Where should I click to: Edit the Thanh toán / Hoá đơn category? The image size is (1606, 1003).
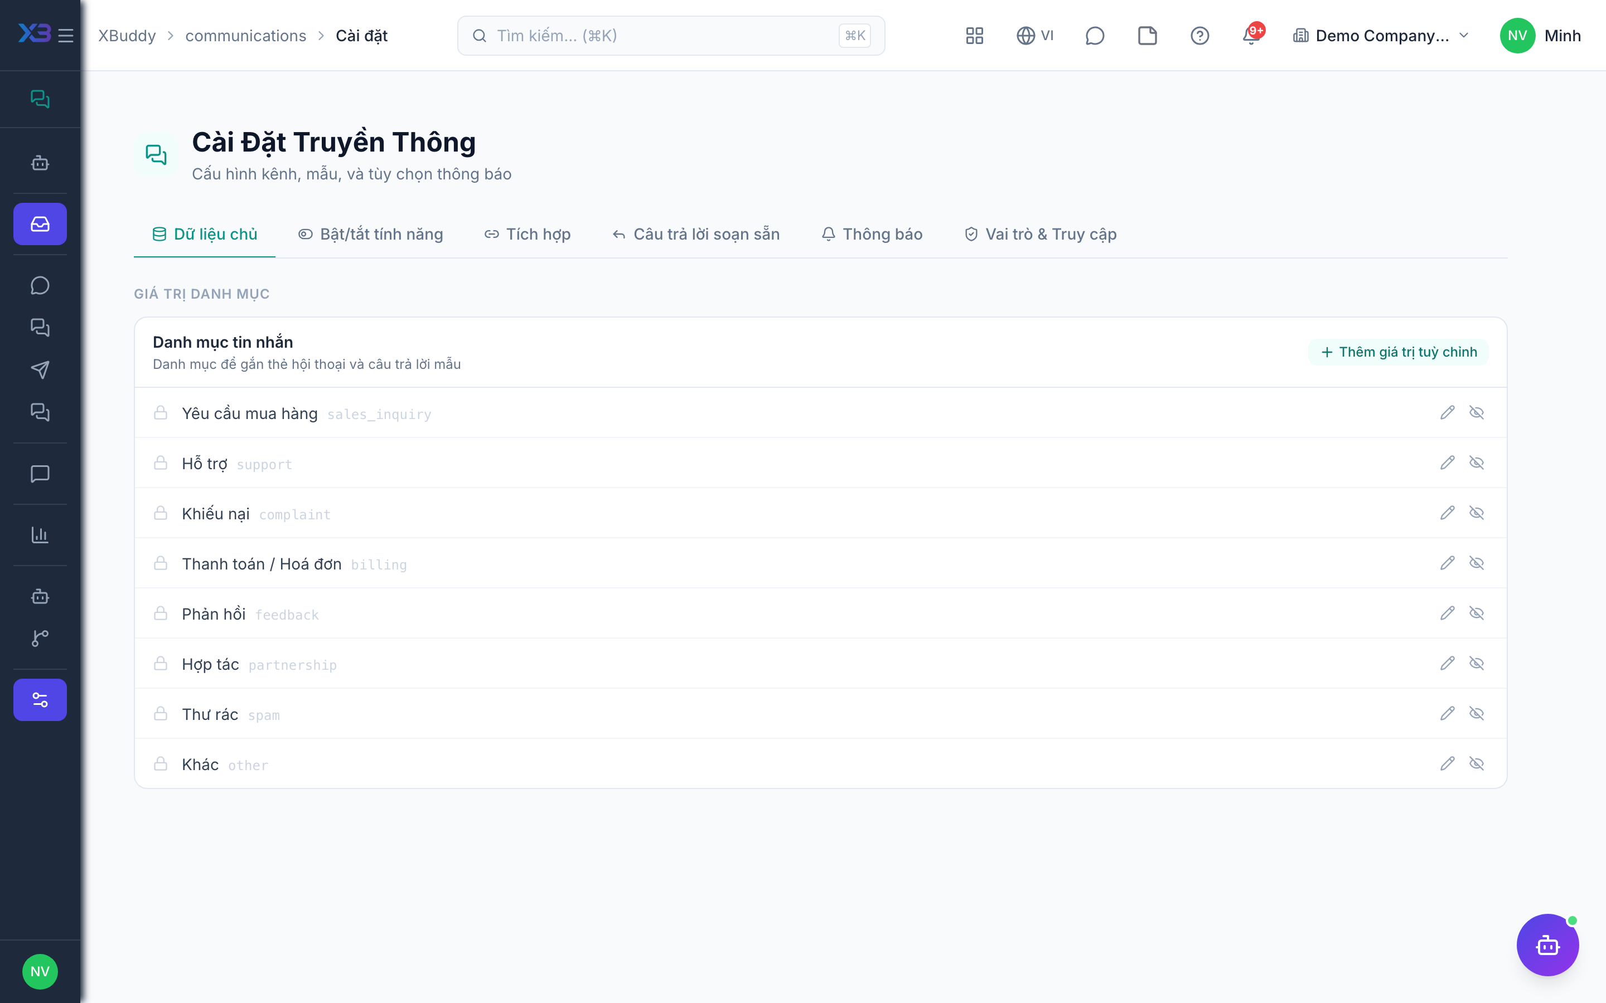point(1448,563)
